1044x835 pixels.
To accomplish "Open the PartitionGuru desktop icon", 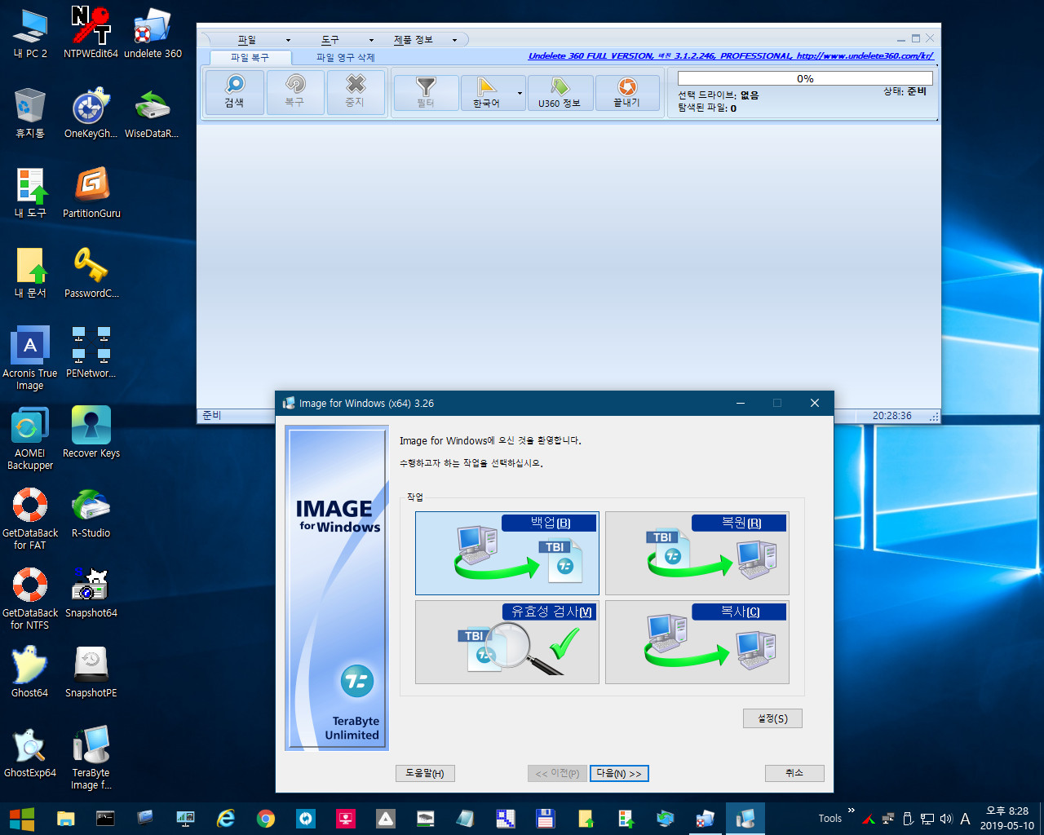I will (x=91, y=192).
